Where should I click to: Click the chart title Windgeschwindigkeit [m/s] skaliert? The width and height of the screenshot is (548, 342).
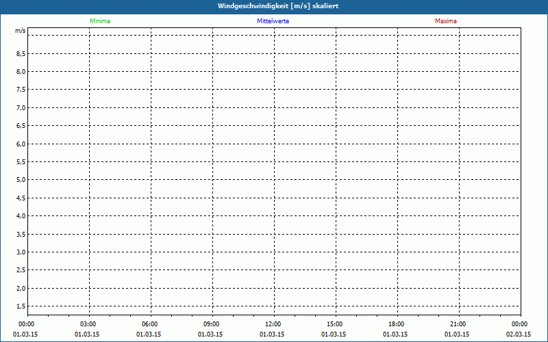(278, 6)
